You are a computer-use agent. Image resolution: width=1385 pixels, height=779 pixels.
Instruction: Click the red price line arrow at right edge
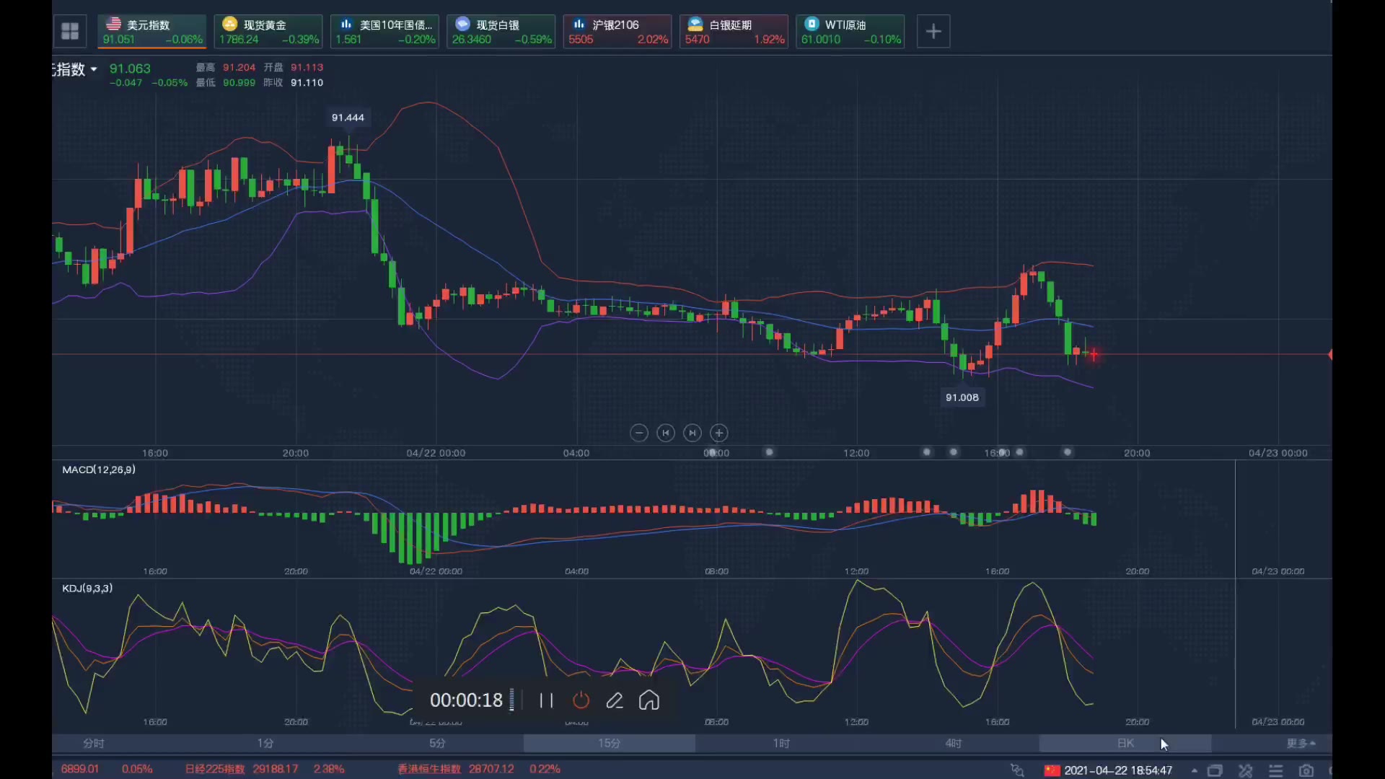(x=1329, y=354)
